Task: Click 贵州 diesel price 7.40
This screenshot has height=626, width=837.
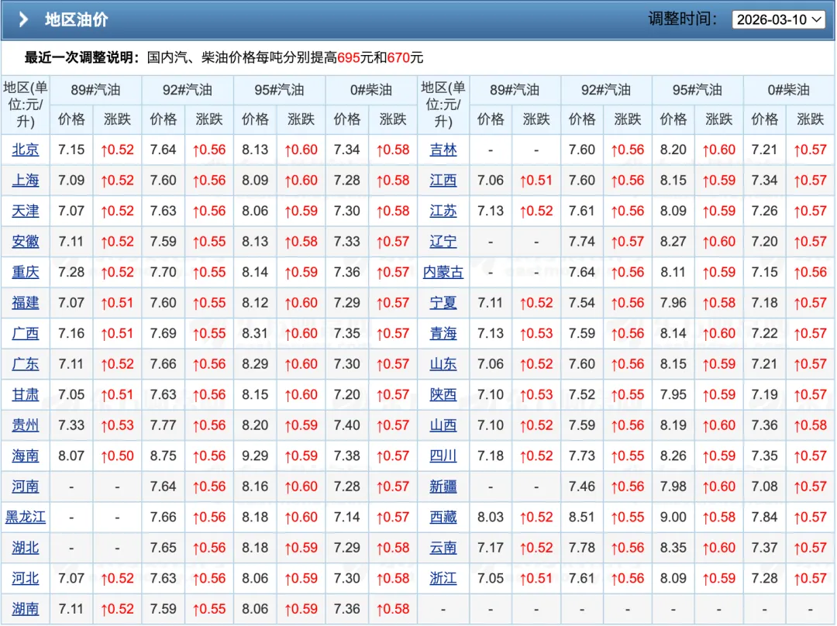Action: (347, 425)
